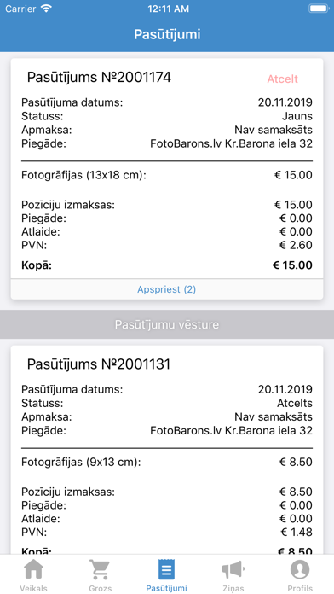Cancel order with Atcelt link
334x594 pixels.
(x=283, y=79)
